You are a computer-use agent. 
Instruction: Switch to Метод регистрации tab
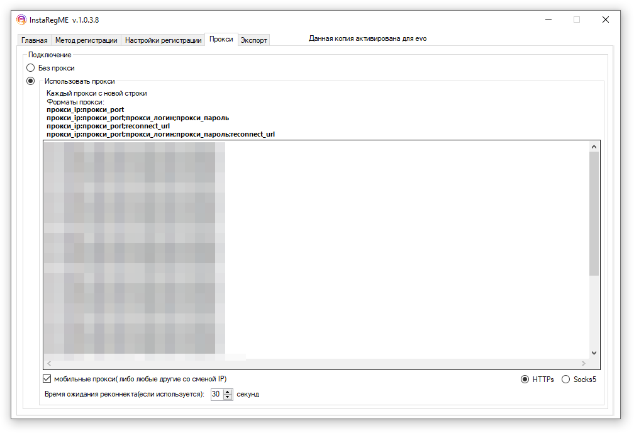click(x=86, y=40)
